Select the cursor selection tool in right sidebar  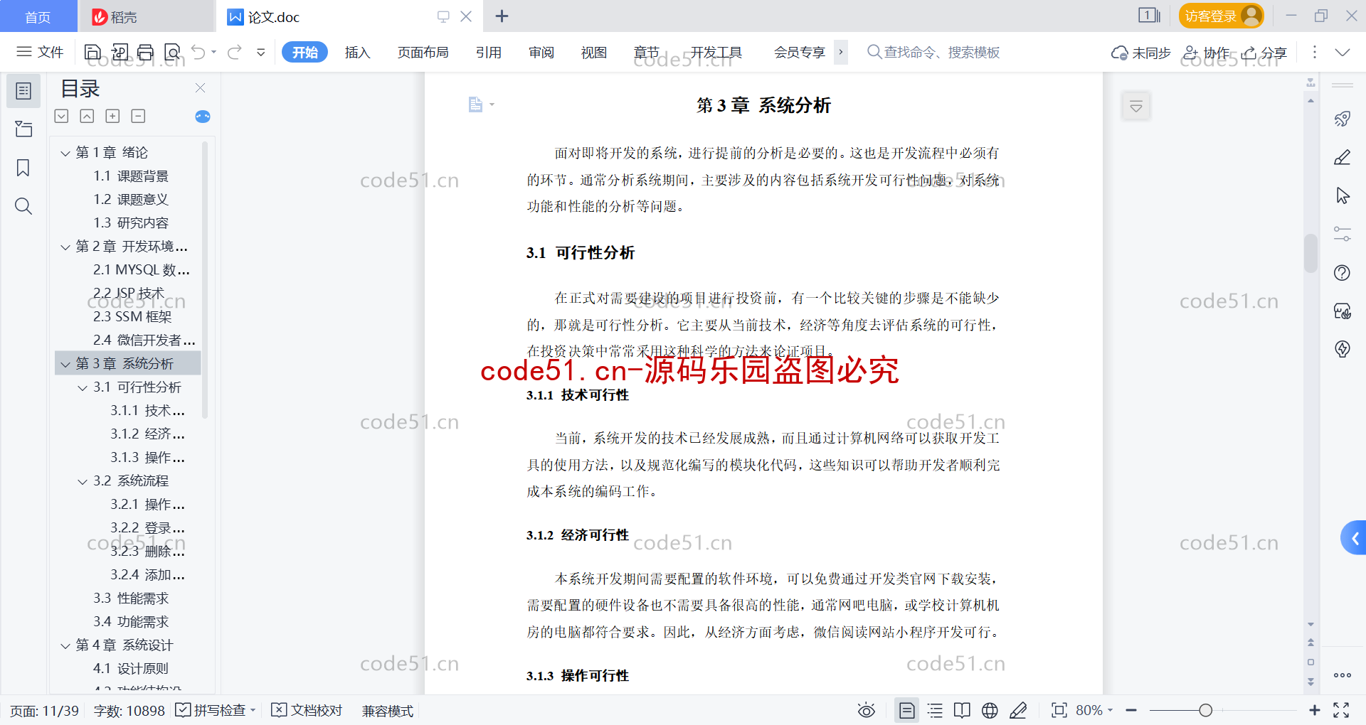(x=1343, y=195)
